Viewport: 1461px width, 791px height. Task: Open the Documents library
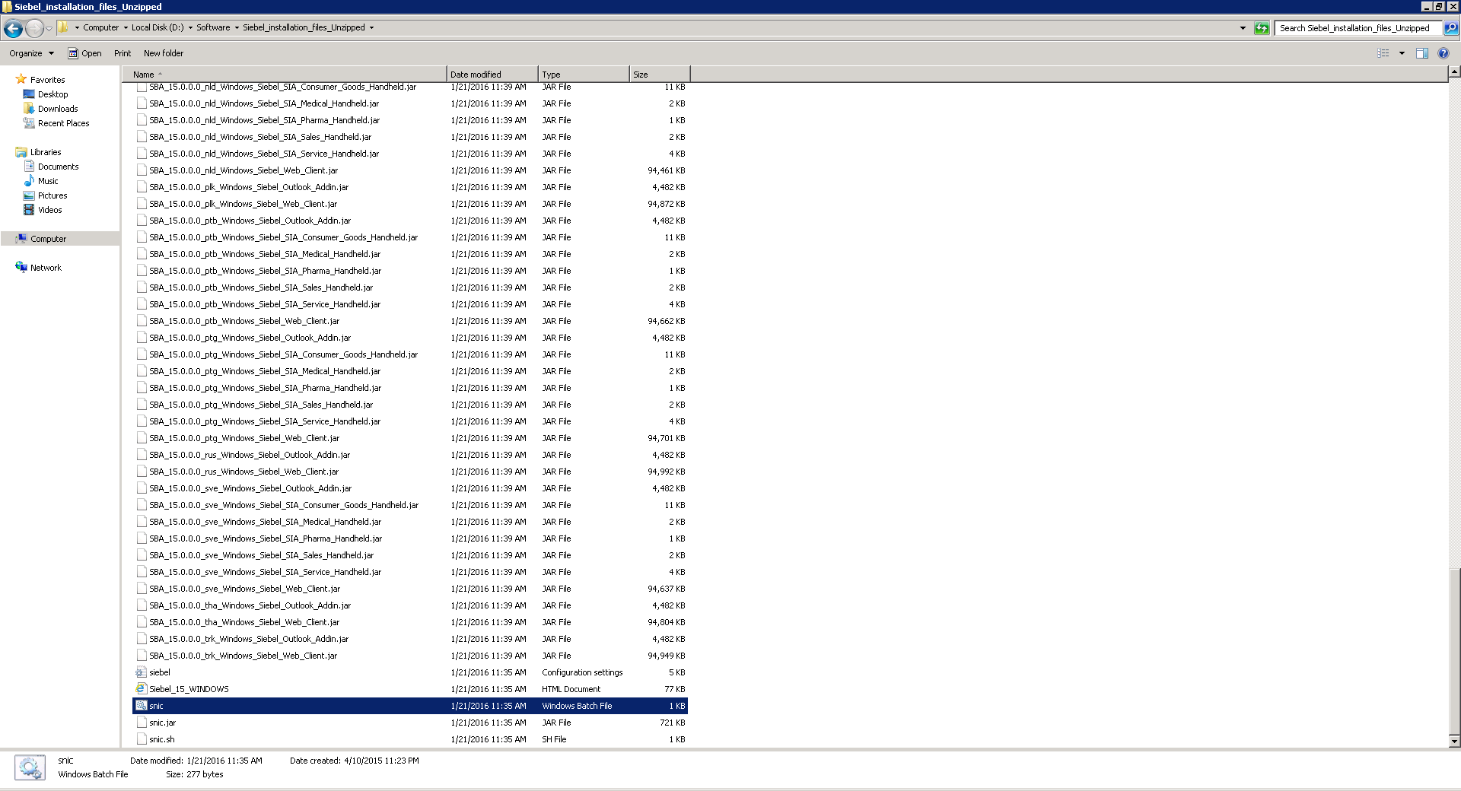(58, 167)
